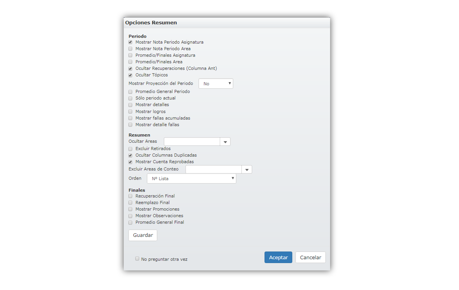459x290 pixels.
Task: Expand the Ocultar Areas dropdown arrow
Action: (x=225, y=142)
